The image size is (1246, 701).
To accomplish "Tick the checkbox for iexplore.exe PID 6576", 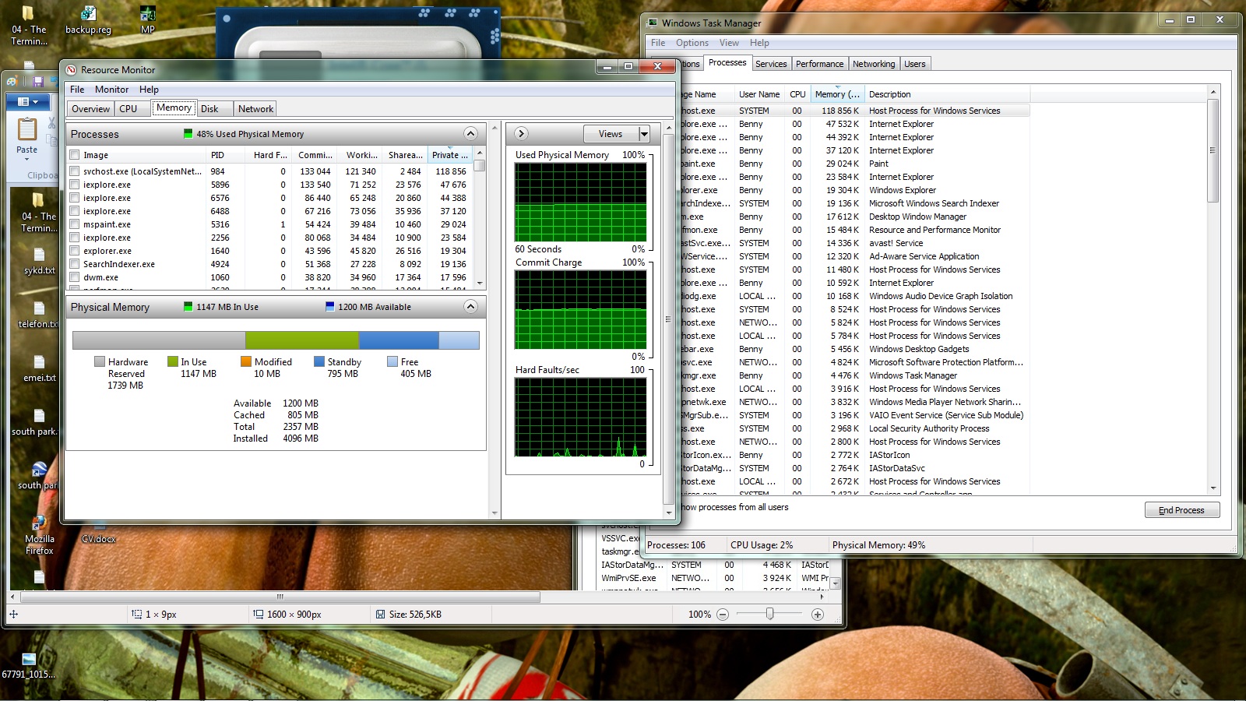I will click(75, 198).
